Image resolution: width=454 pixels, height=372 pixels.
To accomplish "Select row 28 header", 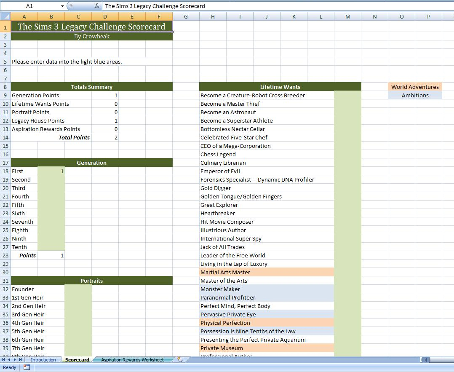I will click(5, 256).
